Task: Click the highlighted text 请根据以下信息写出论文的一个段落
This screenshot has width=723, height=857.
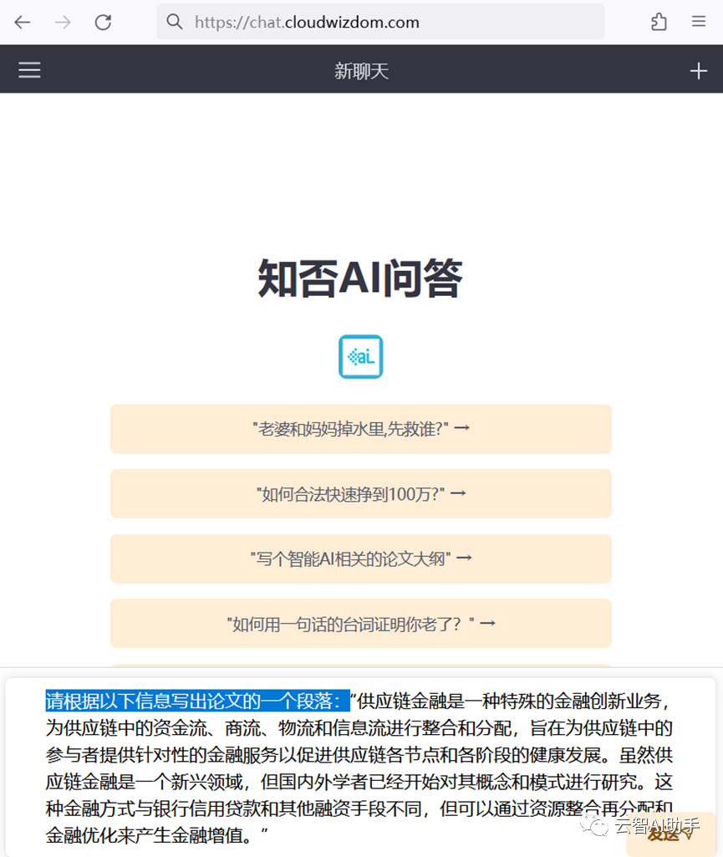Action: click(x=197, y=701)
